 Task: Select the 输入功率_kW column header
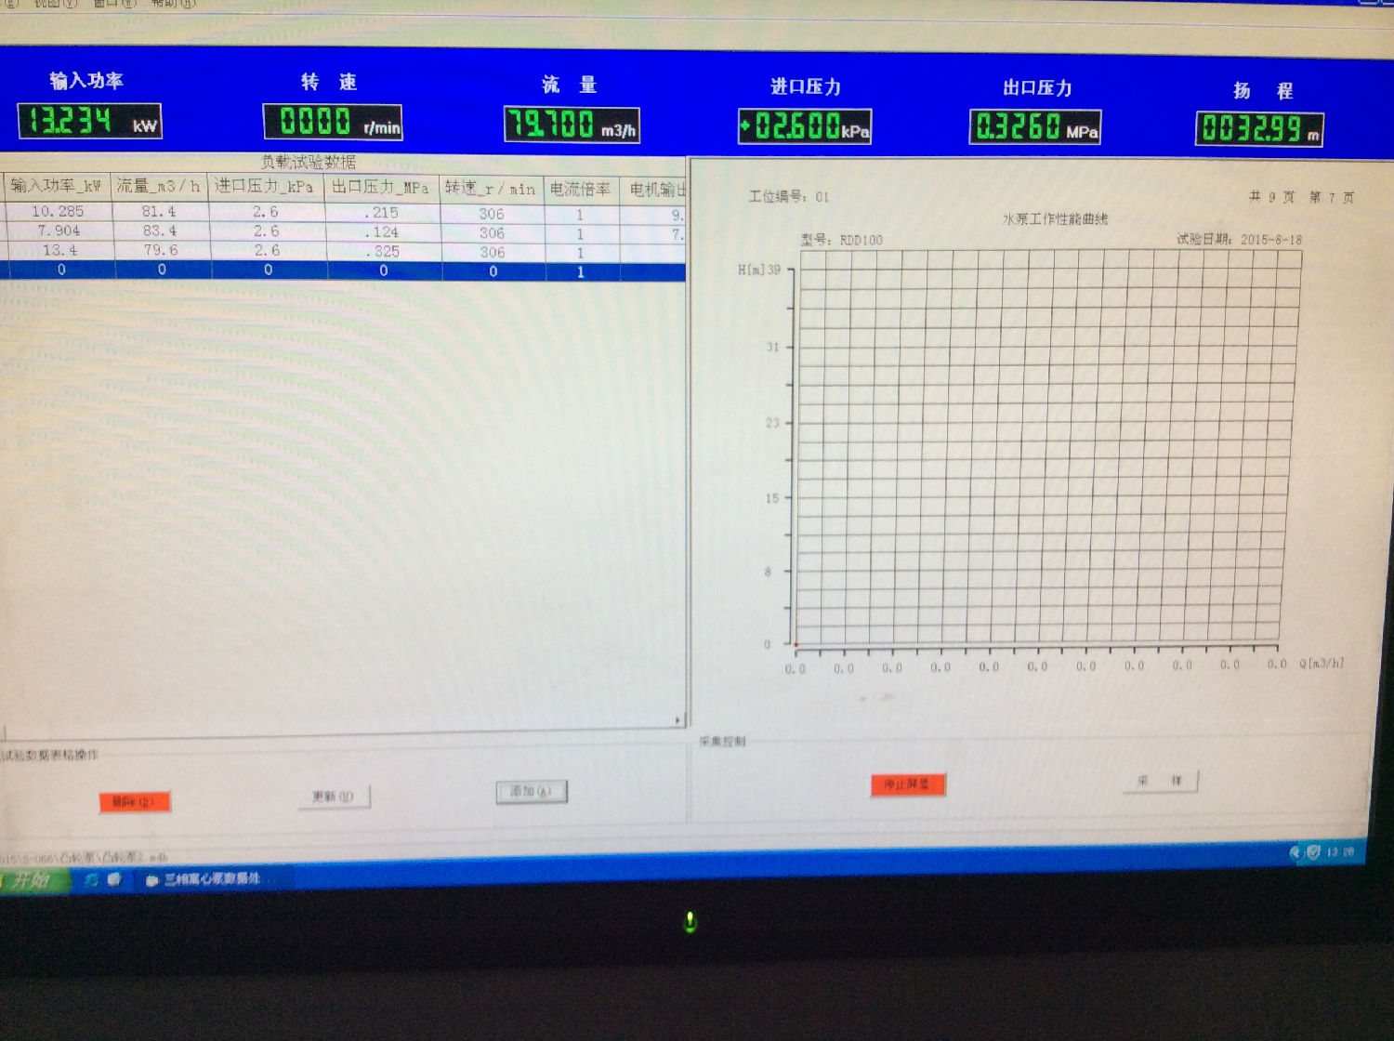56,186
